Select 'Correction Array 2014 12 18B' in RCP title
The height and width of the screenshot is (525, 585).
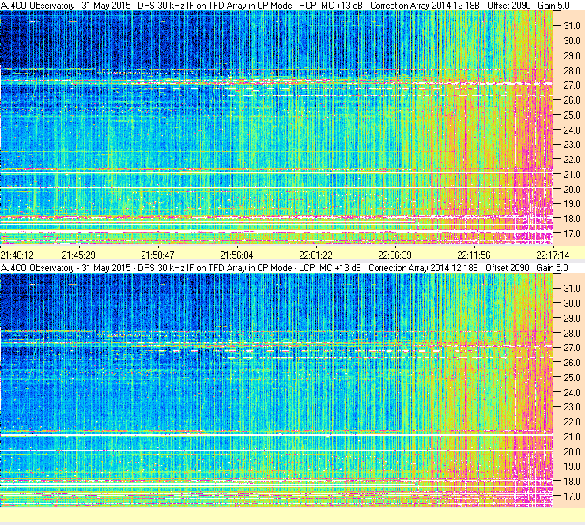pyautogui.click(x=425, y=6)
